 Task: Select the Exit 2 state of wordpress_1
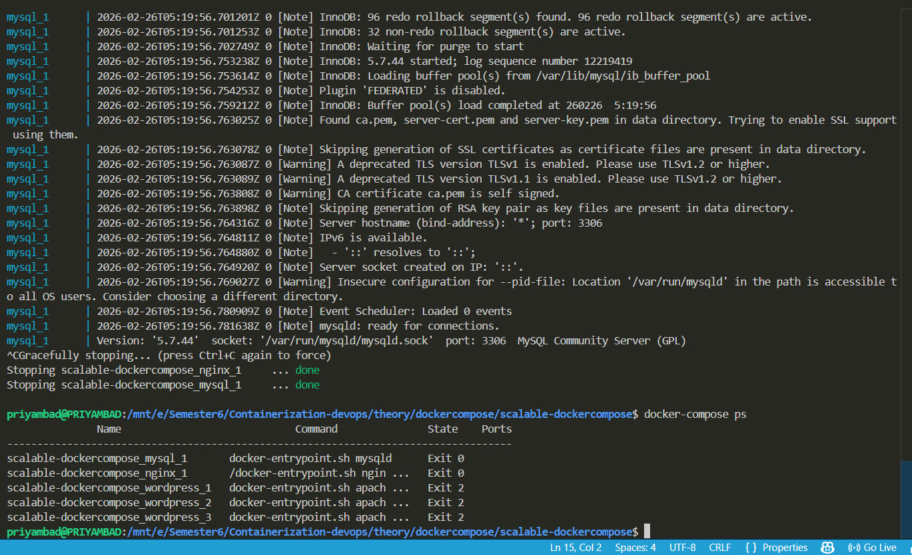click(445, 487)
